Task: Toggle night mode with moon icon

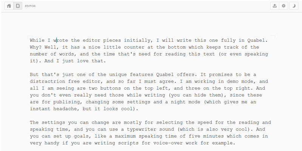Action: point(293,6)
